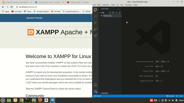The image size is (184, 103).
Task: Open the Search view in VS Code
Action: (x=95, y=16)
